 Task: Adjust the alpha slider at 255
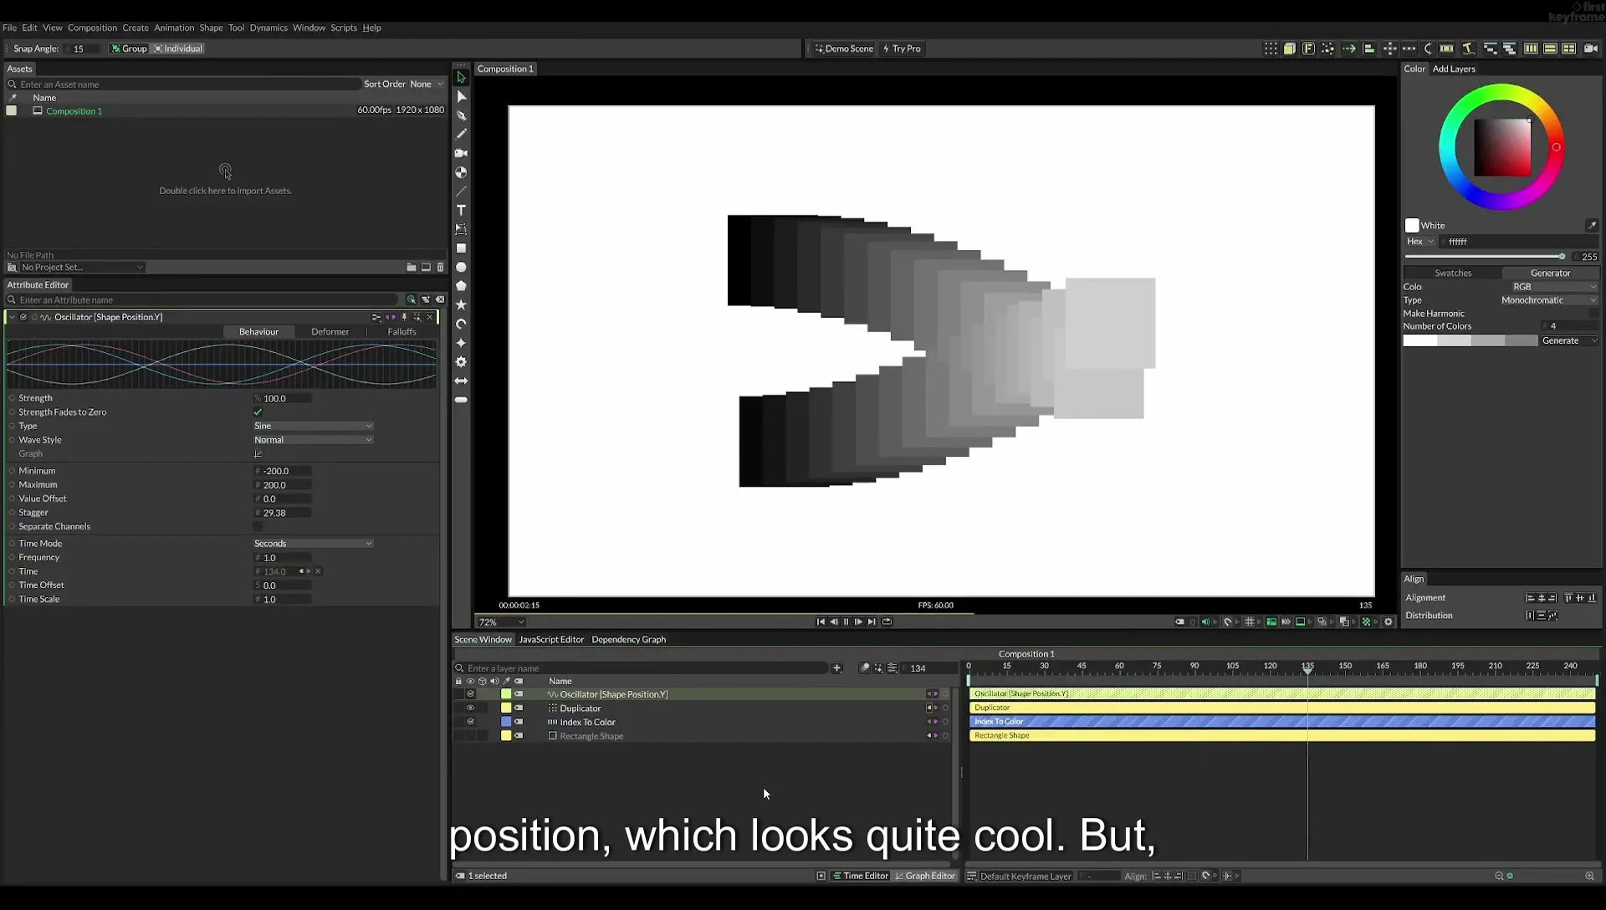(1486, 257)
